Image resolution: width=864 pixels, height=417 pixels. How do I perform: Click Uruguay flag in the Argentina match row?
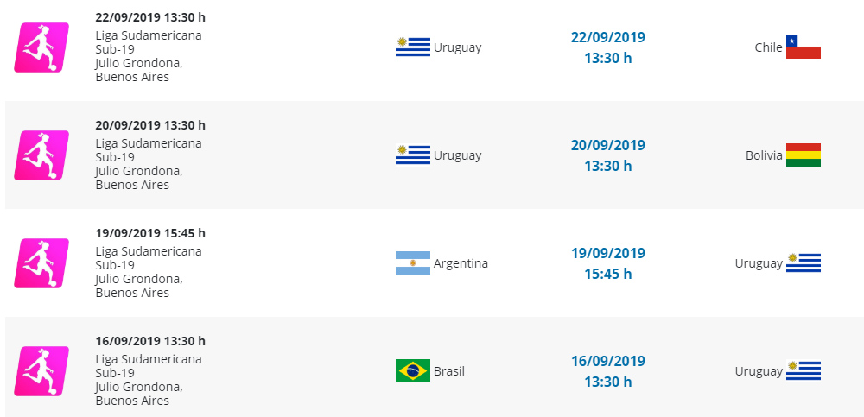(x=803, y=263)
